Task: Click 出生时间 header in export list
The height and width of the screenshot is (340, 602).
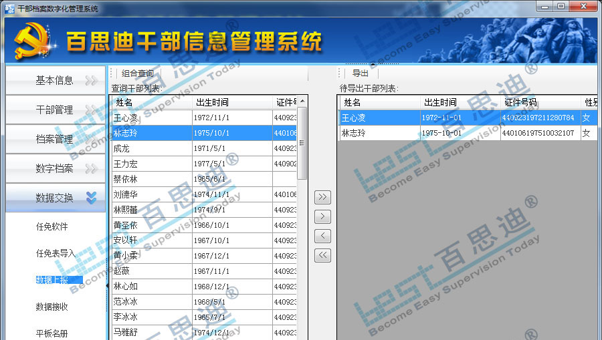Action: (x=460, y=102)
